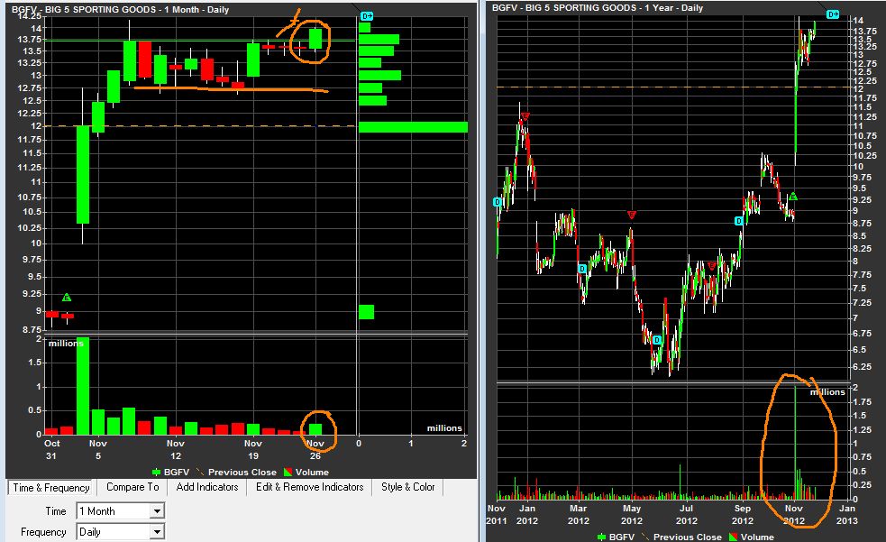Select the Style & Color tab

pyautogui.click(x=407, y=487)
